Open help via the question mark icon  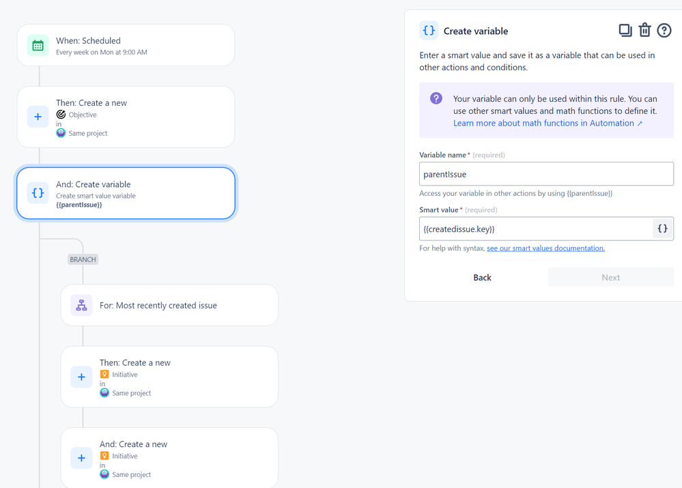click(664, 30)
